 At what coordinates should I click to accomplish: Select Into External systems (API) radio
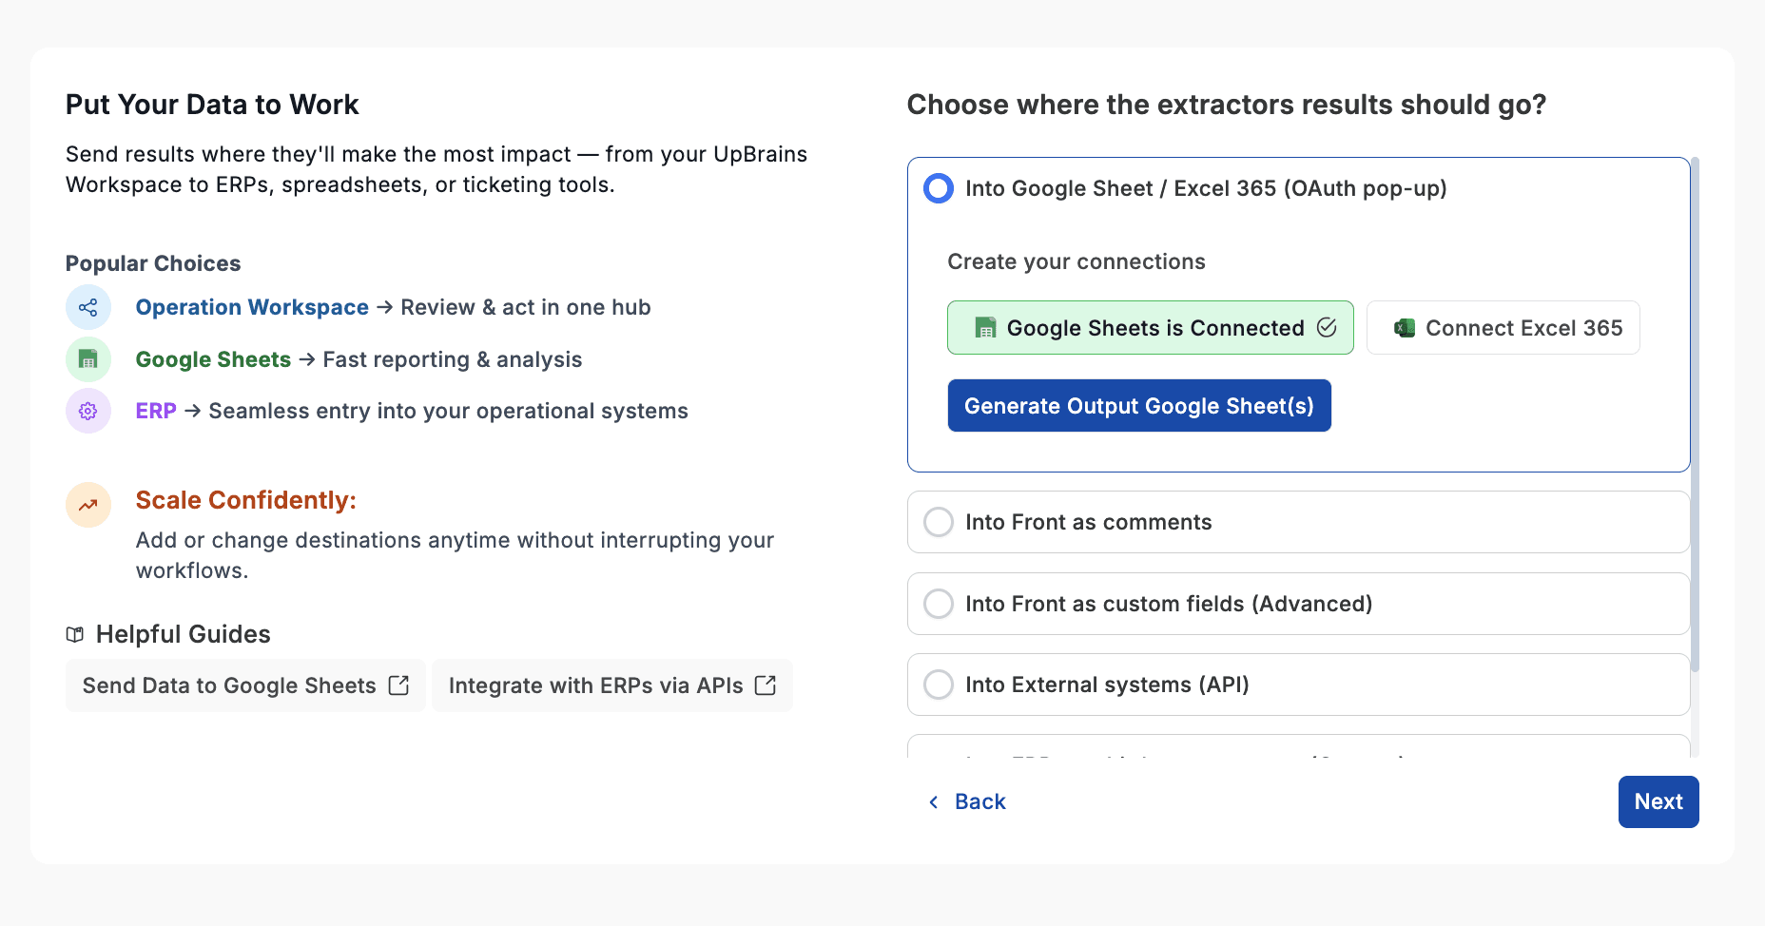coord(939,685)
